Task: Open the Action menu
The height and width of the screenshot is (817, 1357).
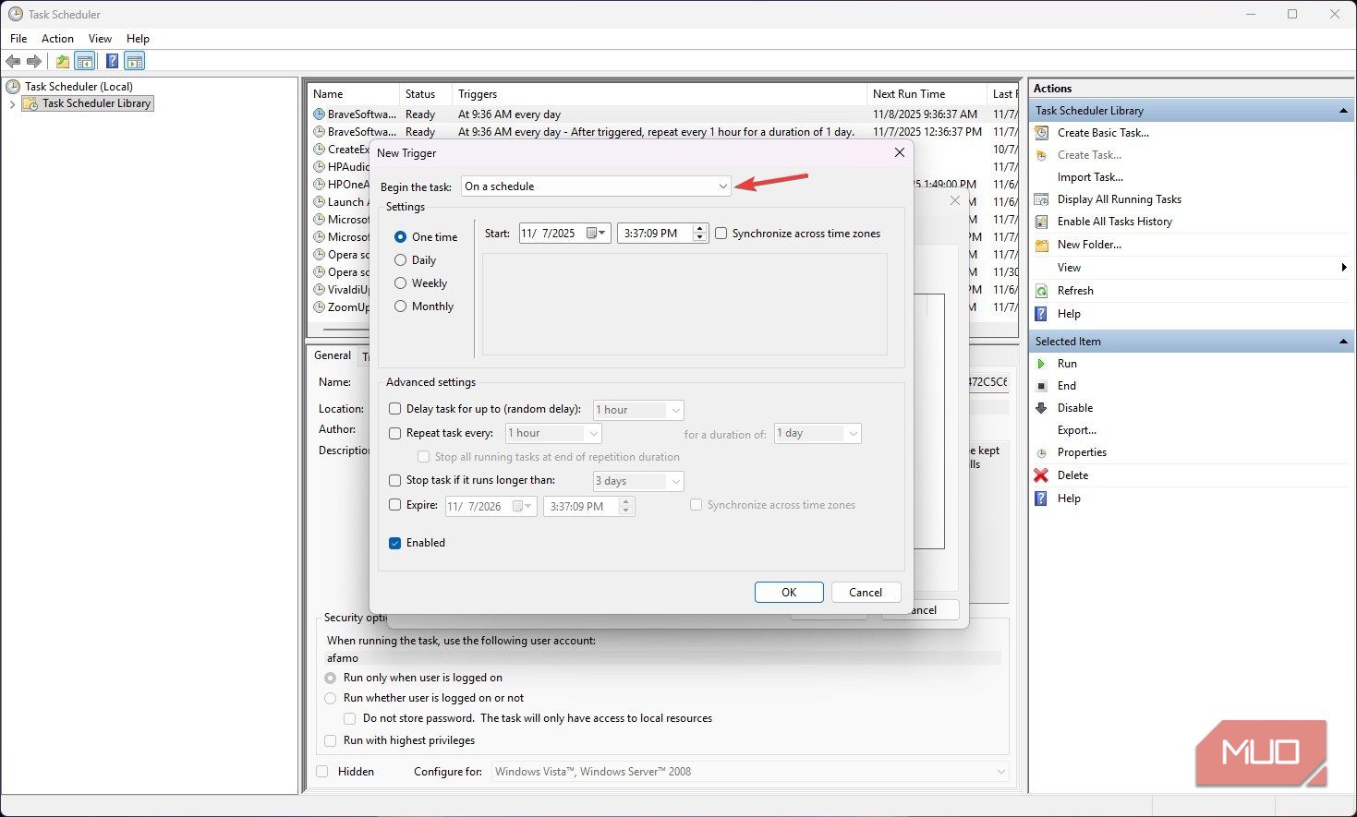Action: click(57, 39)
